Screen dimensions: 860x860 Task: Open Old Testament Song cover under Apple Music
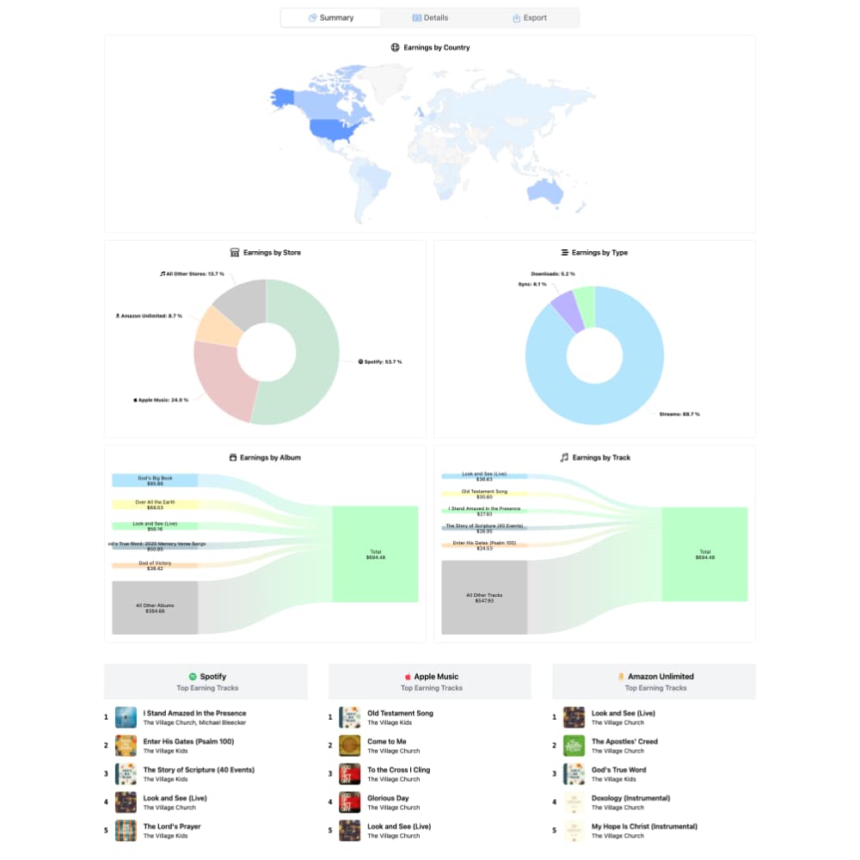tap(349, 717)
